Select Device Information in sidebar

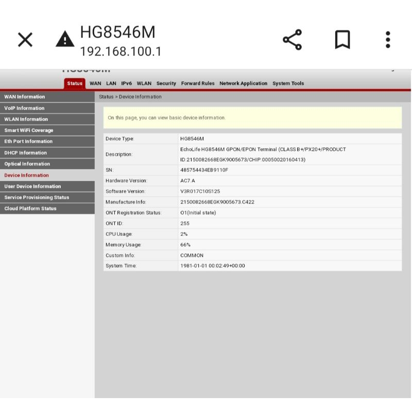point(47,175)
